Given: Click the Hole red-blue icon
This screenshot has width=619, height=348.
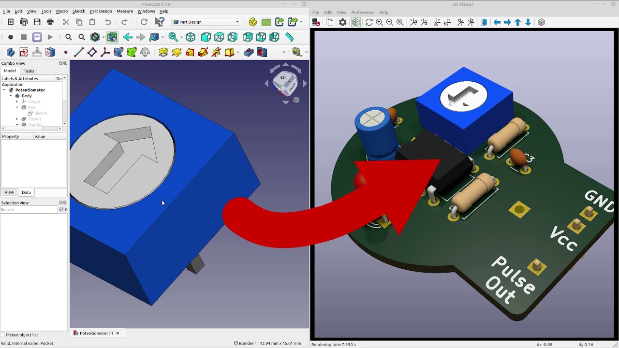Looking at the screenshot, I should [262, 52].
